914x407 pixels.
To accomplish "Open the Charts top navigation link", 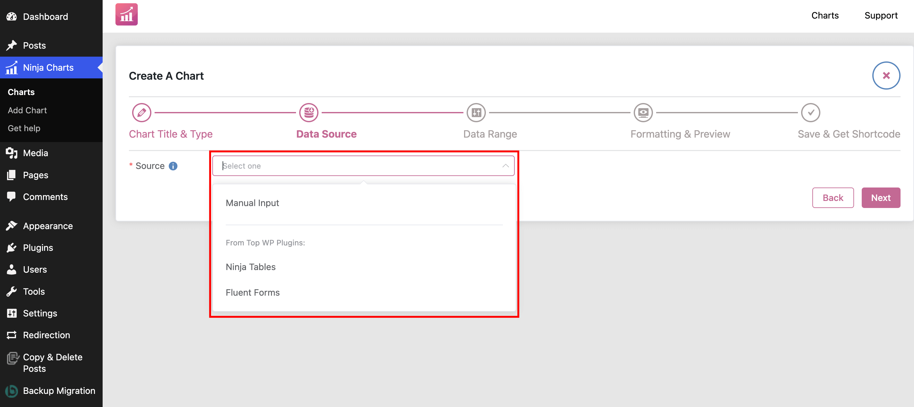I will 825,15.
